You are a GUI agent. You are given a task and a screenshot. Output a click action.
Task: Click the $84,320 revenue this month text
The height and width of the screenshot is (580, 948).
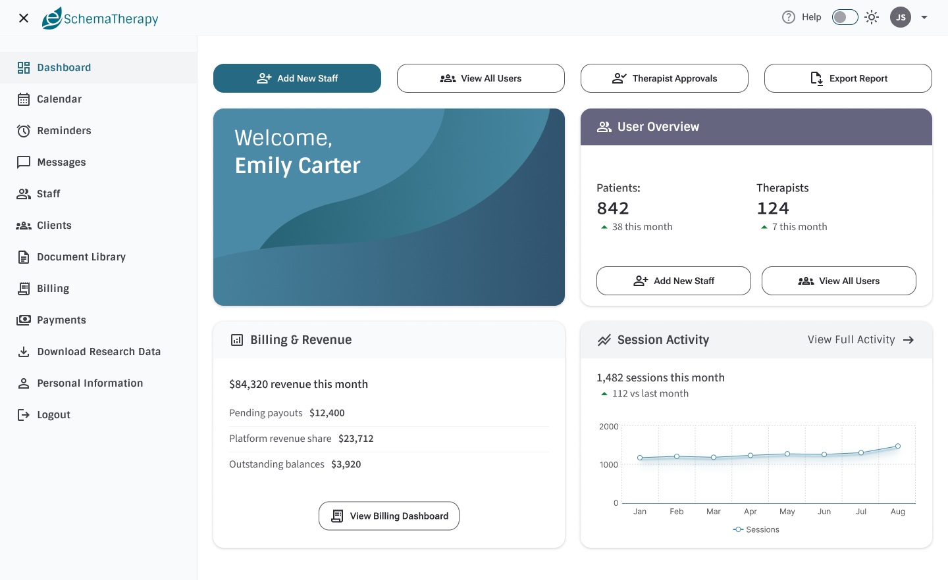pos(298,384)
